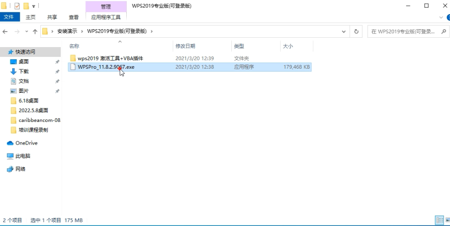Open the 2022.5.8桌面 folder in sidebar

coord(33,111)
